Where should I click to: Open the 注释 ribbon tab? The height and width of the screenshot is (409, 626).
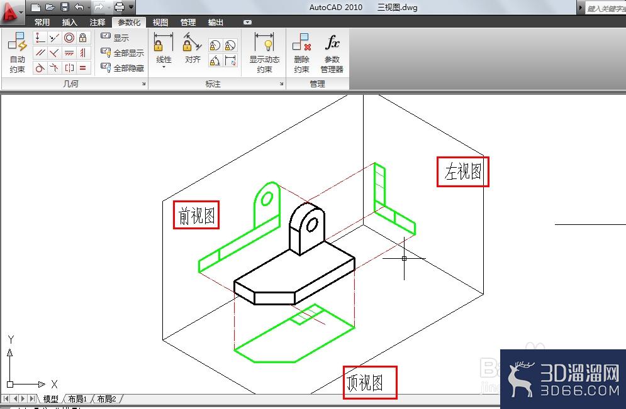click(98, 23)
